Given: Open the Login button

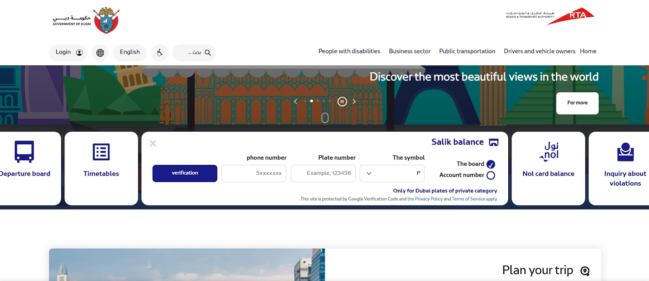Looking at the screenshot, I should (68, 52).
